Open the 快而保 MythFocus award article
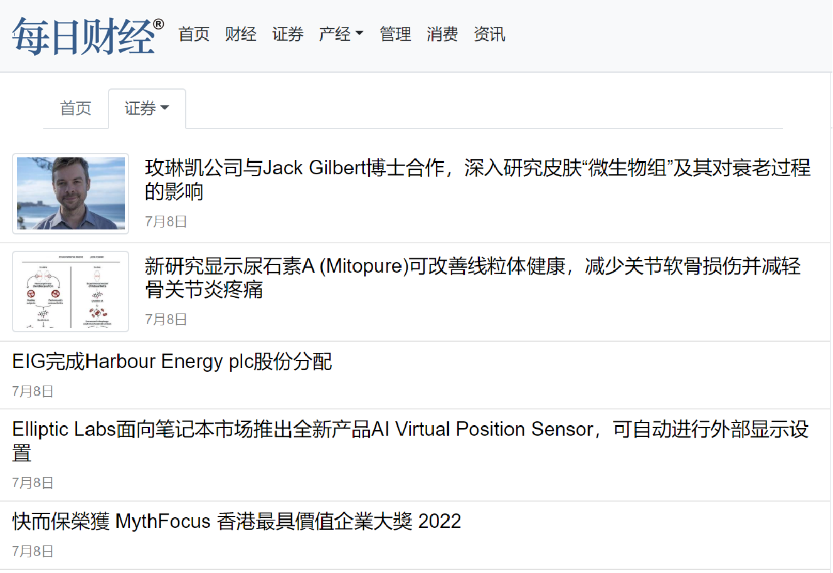The height and width of the screenshot is (573, 833). [x=236, y=521]
